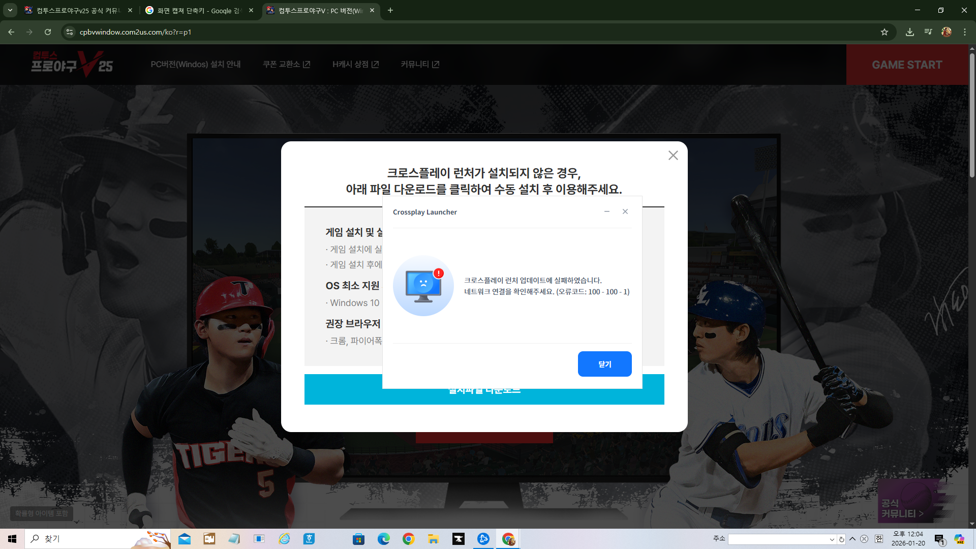Open the 쿠폰 교환소 menu link
The height and width of the screenshot is (549, 976).
coord(286,64)
